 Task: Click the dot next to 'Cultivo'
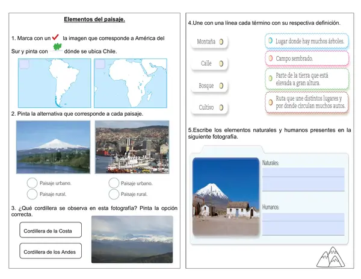[x=221, y=107]
